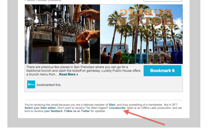Click the Unsubscribe link
Image resolution: width=208 pixels, height=132 pixels.
[117, 108]
